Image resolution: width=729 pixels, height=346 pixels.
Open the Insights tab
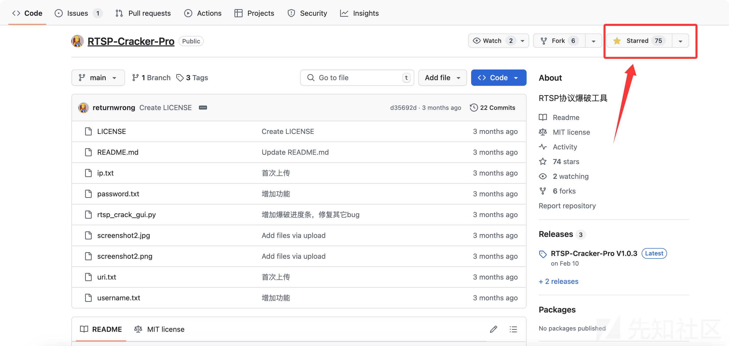(x=359, y=13)
